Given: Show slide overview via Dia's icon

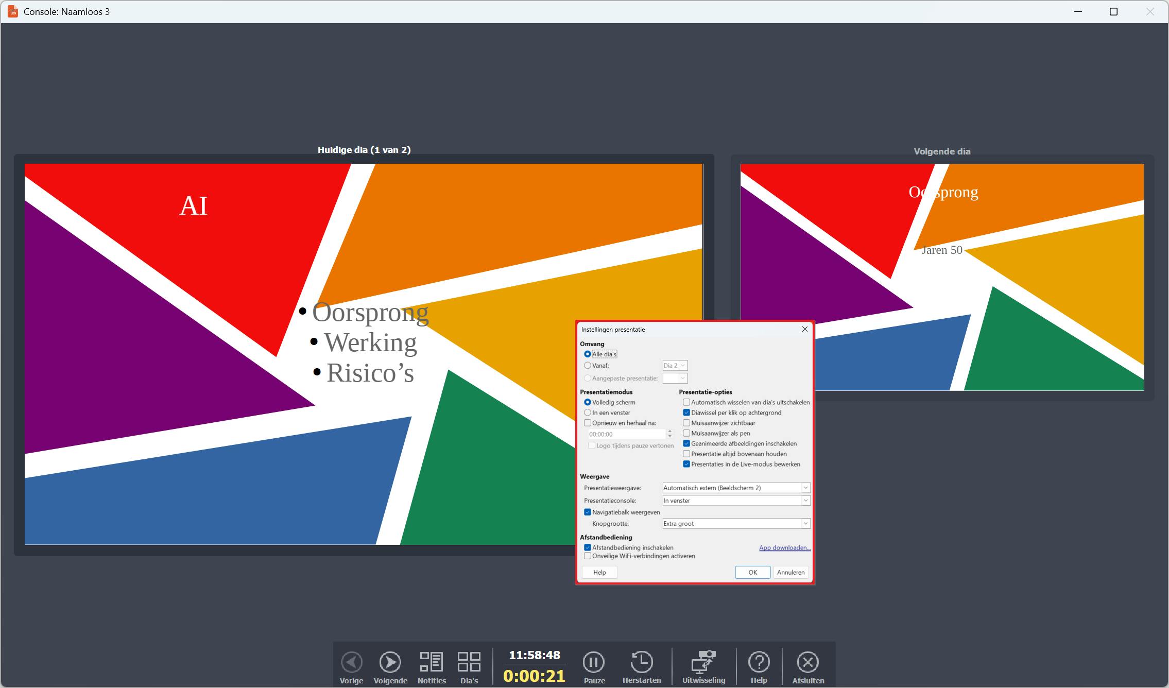Looking at the screenshot, I should coord(469,662).
